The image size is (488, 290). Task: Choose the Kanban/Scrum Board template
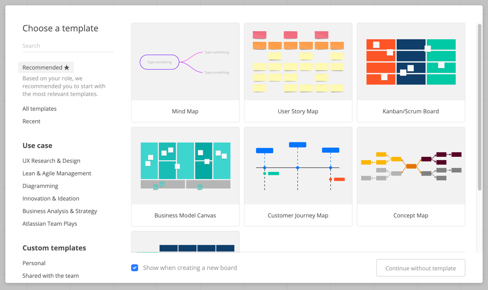411,72
